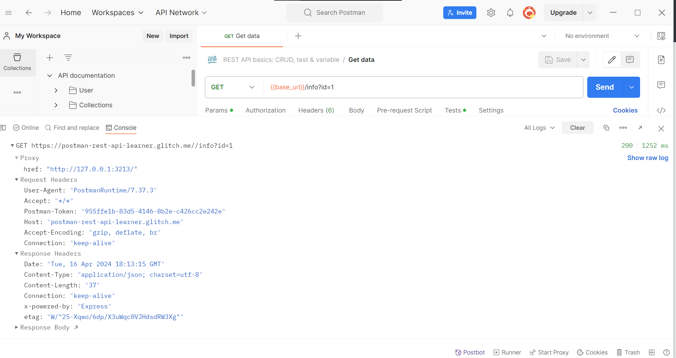Switch to the Authorization tab

point(265,110)
